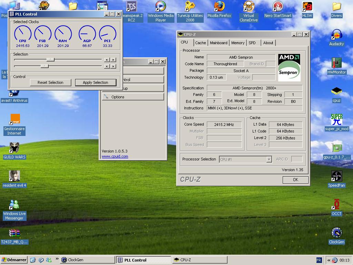Click Core Speed value 2415.2 MHz
353x265 pixels.
click(224, 125)
